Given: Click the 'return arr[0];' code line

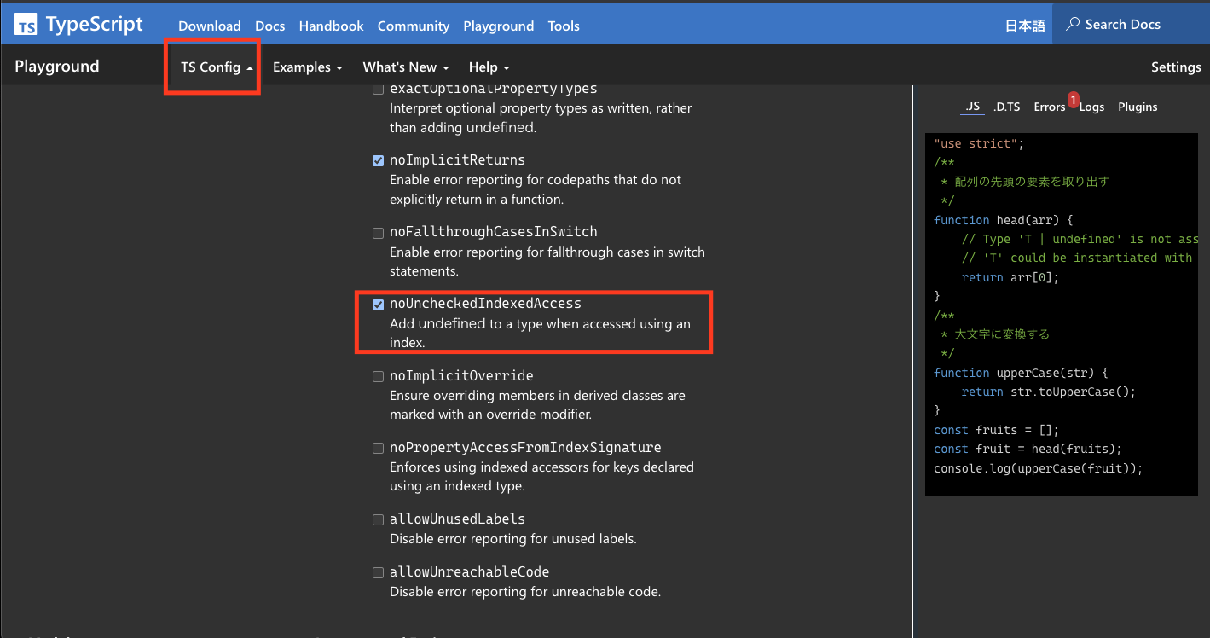Looking at the screenshot, I should point(1010,277).
